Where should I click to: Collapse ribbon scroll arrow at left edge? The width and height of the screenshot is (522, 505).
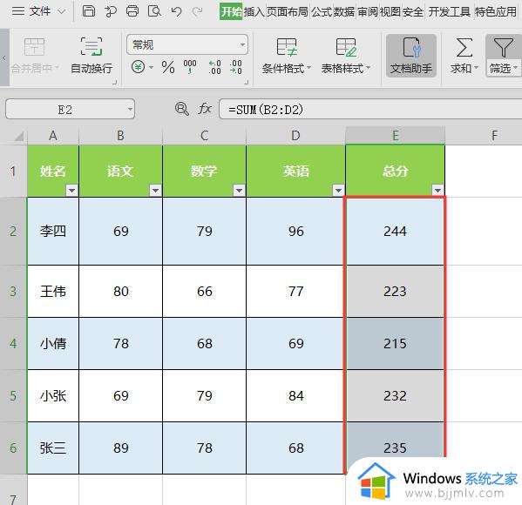(x=4, y=57)
